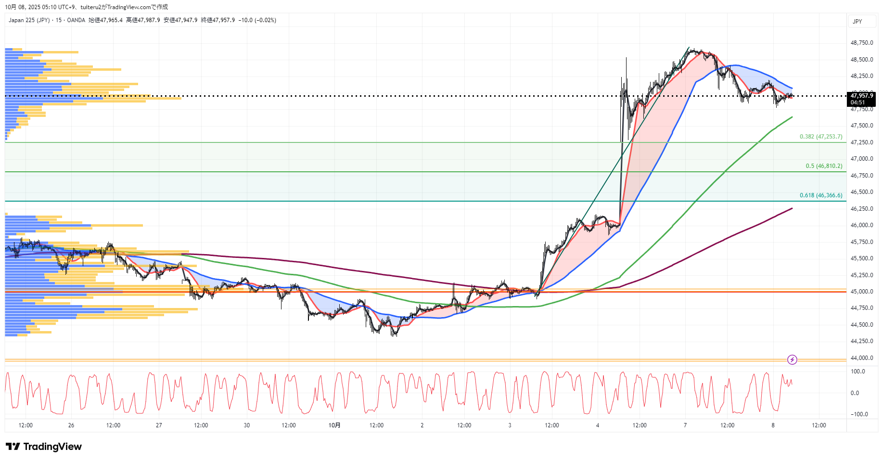Click the 0.0 oscillator scale label
This screenshot has width=883, height=461.
point(855,393)
